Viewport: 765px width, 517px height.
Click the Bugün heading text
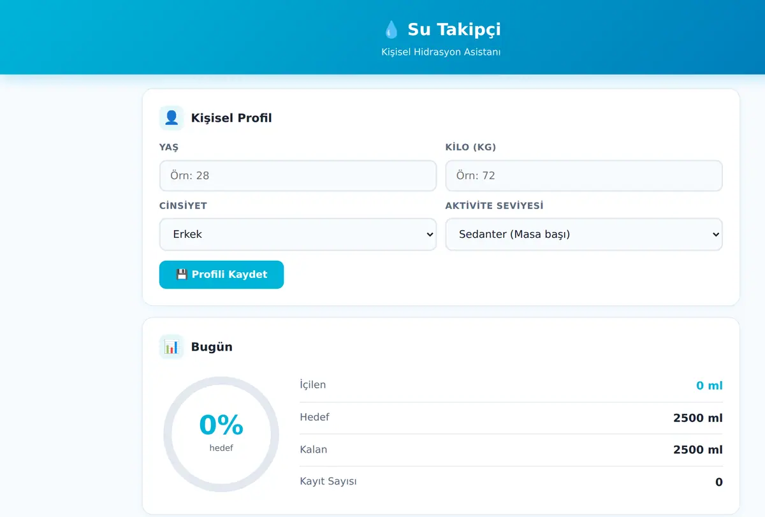click(x=212, y=347)
